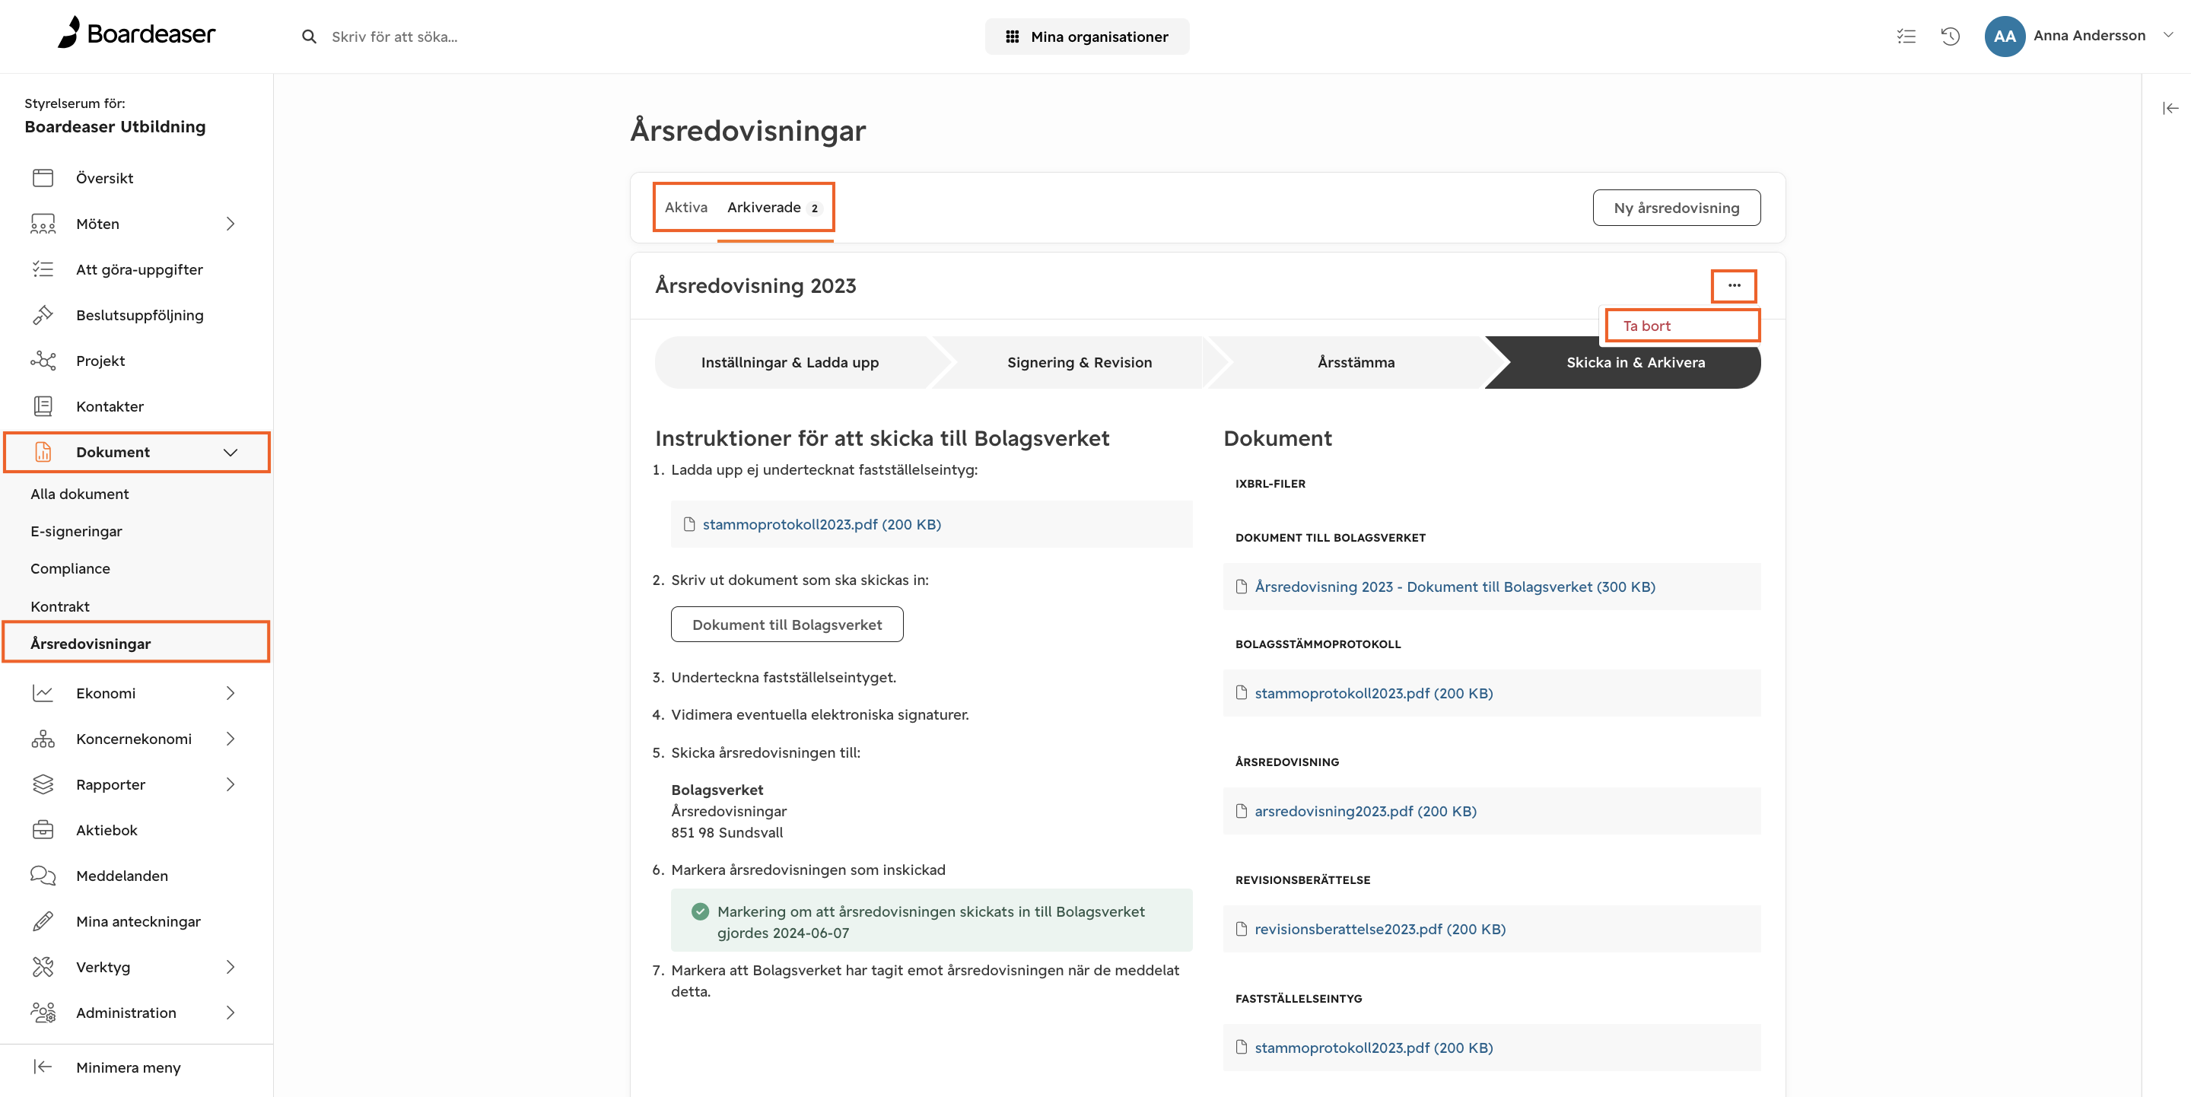Click the grid icon in Mina organisationer
2191x1097 pixels.
tap(1012, 37)
